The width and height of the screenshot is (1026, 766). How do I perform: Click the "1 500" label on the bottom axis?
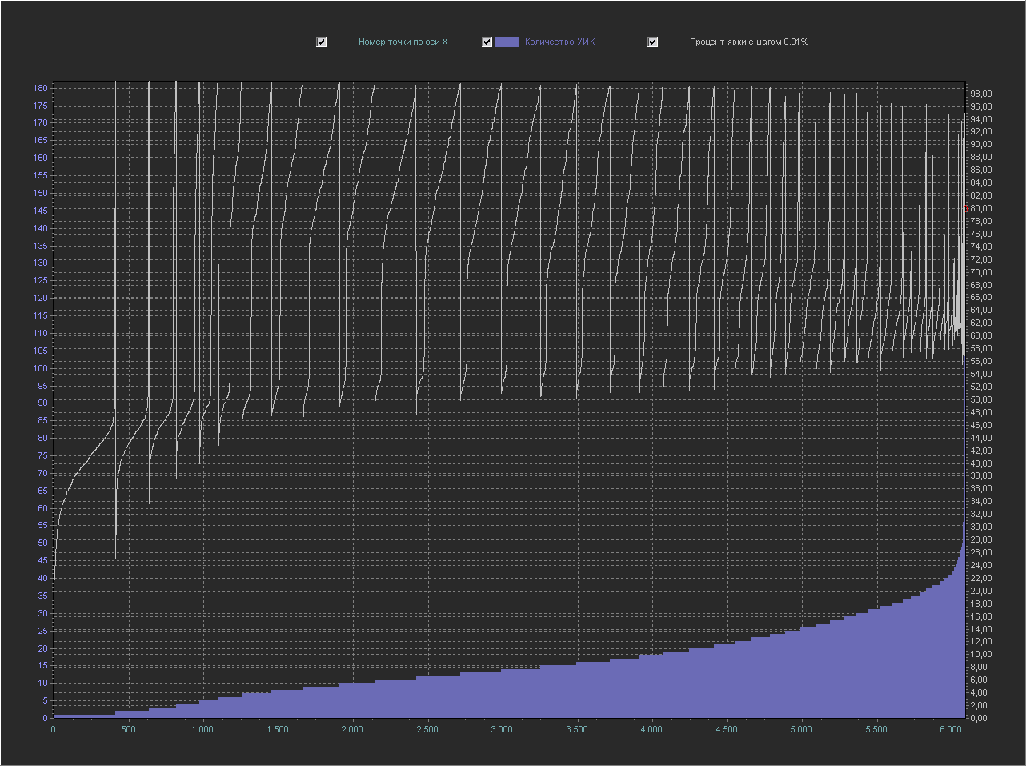(278, 729)
